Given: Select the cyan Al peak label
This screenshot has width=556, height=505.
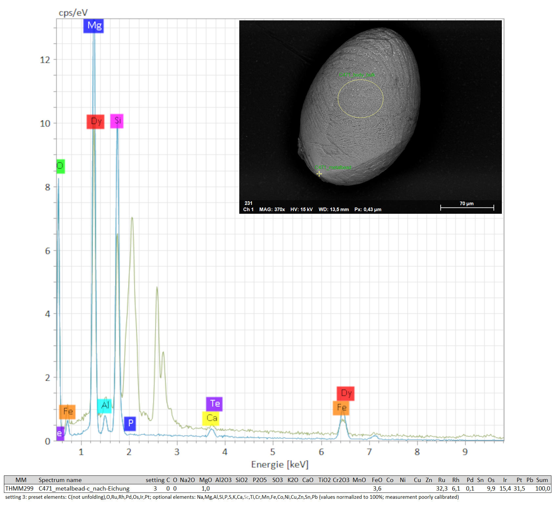Looking at the screenshot, I should pyautogui.click(x=104, y=406).
